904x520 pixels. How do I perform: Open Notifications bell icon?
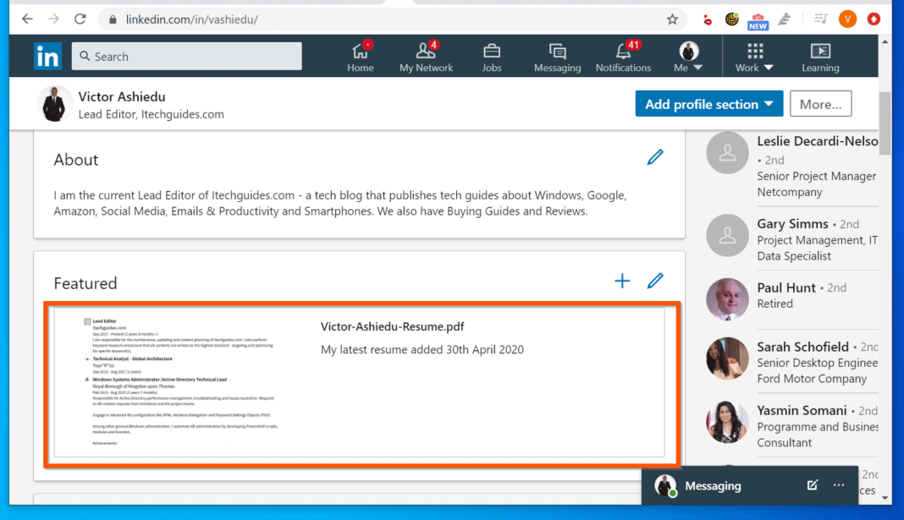(x=623, y=57)
